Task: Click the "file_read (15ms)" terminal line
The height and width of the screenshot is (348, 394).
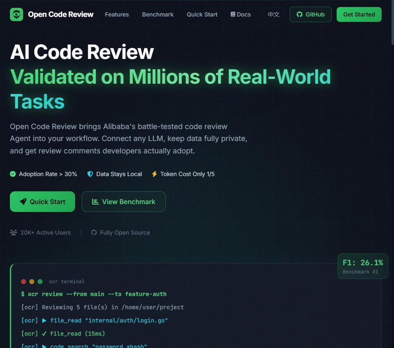Action: tap(63, 334)
